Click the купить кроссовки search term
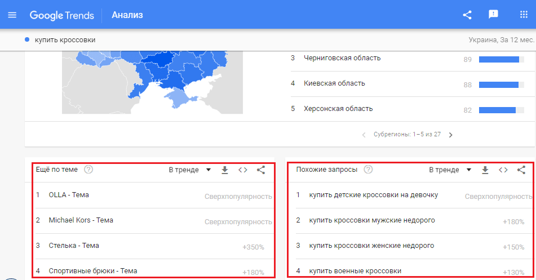 click(x=65, y=40)
